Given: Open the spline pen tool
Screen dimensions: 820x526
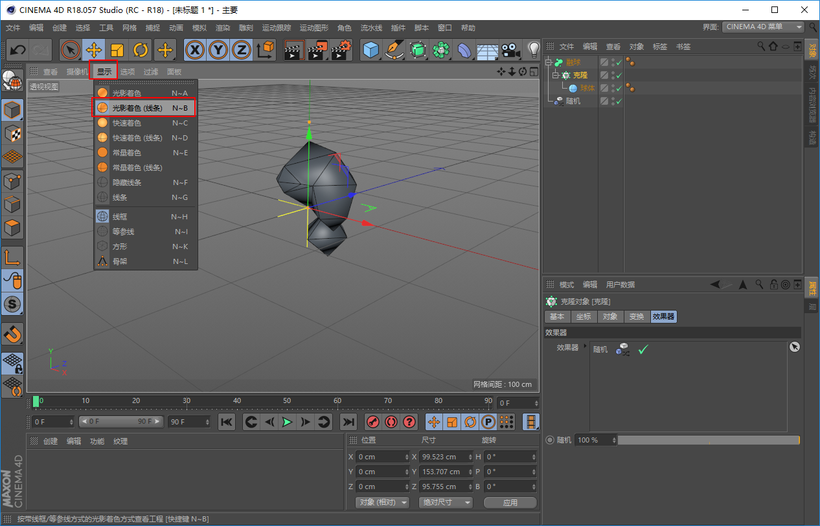Looking at the screenshot, I should point(394,50).
